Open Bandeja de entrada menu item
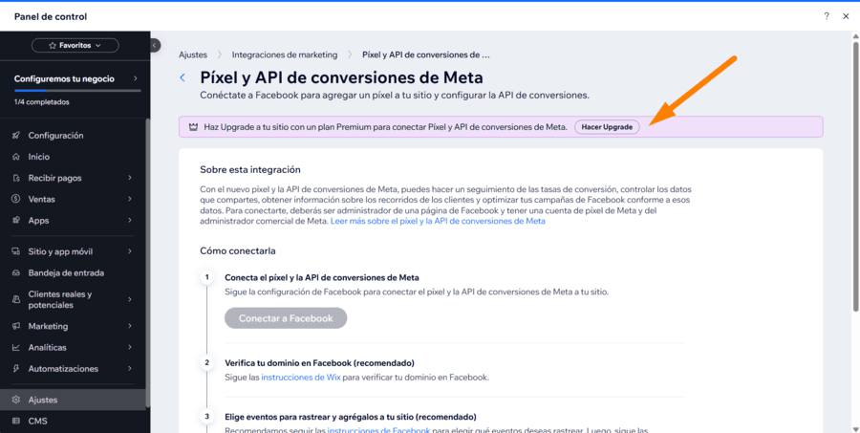 [73, 272]
